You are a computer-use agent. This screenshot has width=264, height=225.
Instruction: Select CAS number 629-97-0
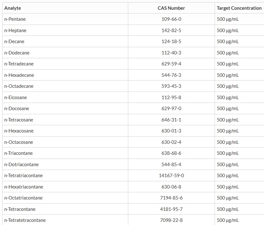pos(171,109)
